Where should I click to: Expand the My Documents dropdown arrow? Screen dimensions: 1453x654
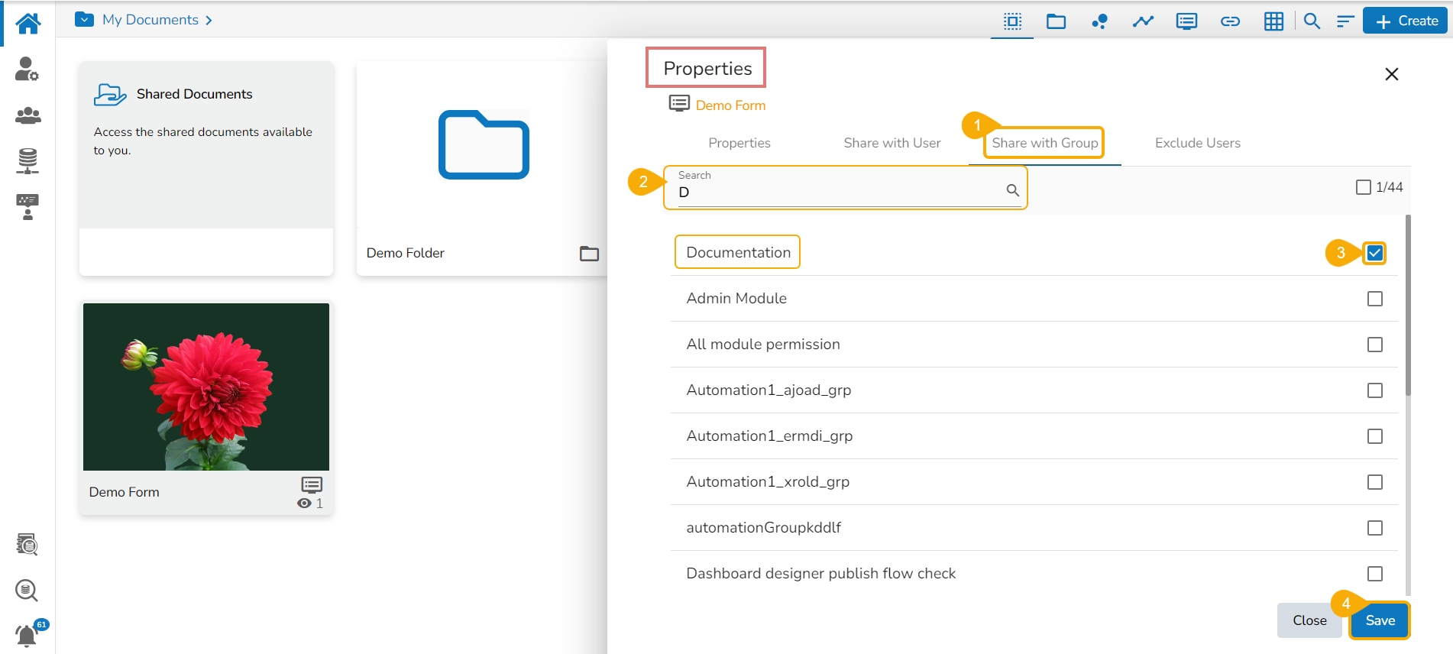84,19
